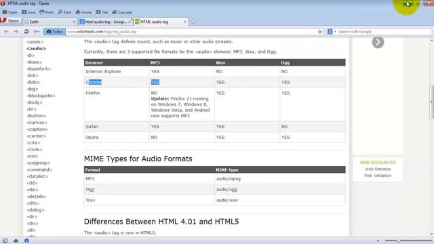Open the <bdi> tag reference link

pyautogui.click(x=33, y=75)
